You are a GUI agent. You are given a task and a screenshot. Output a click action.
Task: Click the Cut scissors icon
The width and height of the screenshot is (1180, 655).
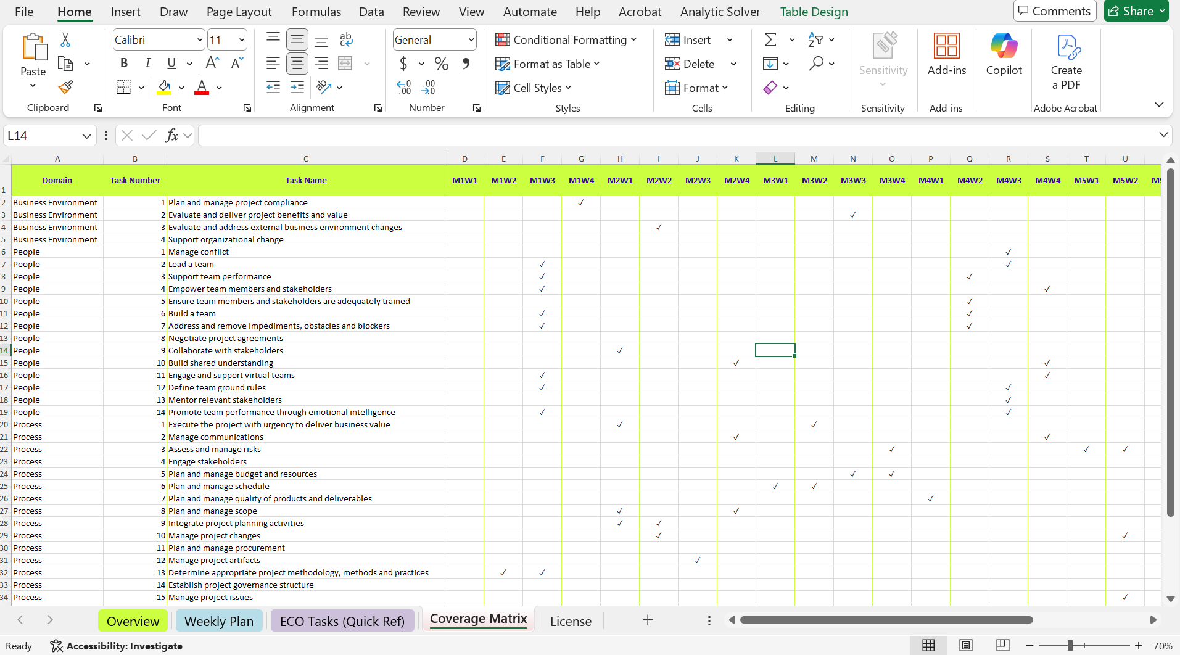(65, 40)
